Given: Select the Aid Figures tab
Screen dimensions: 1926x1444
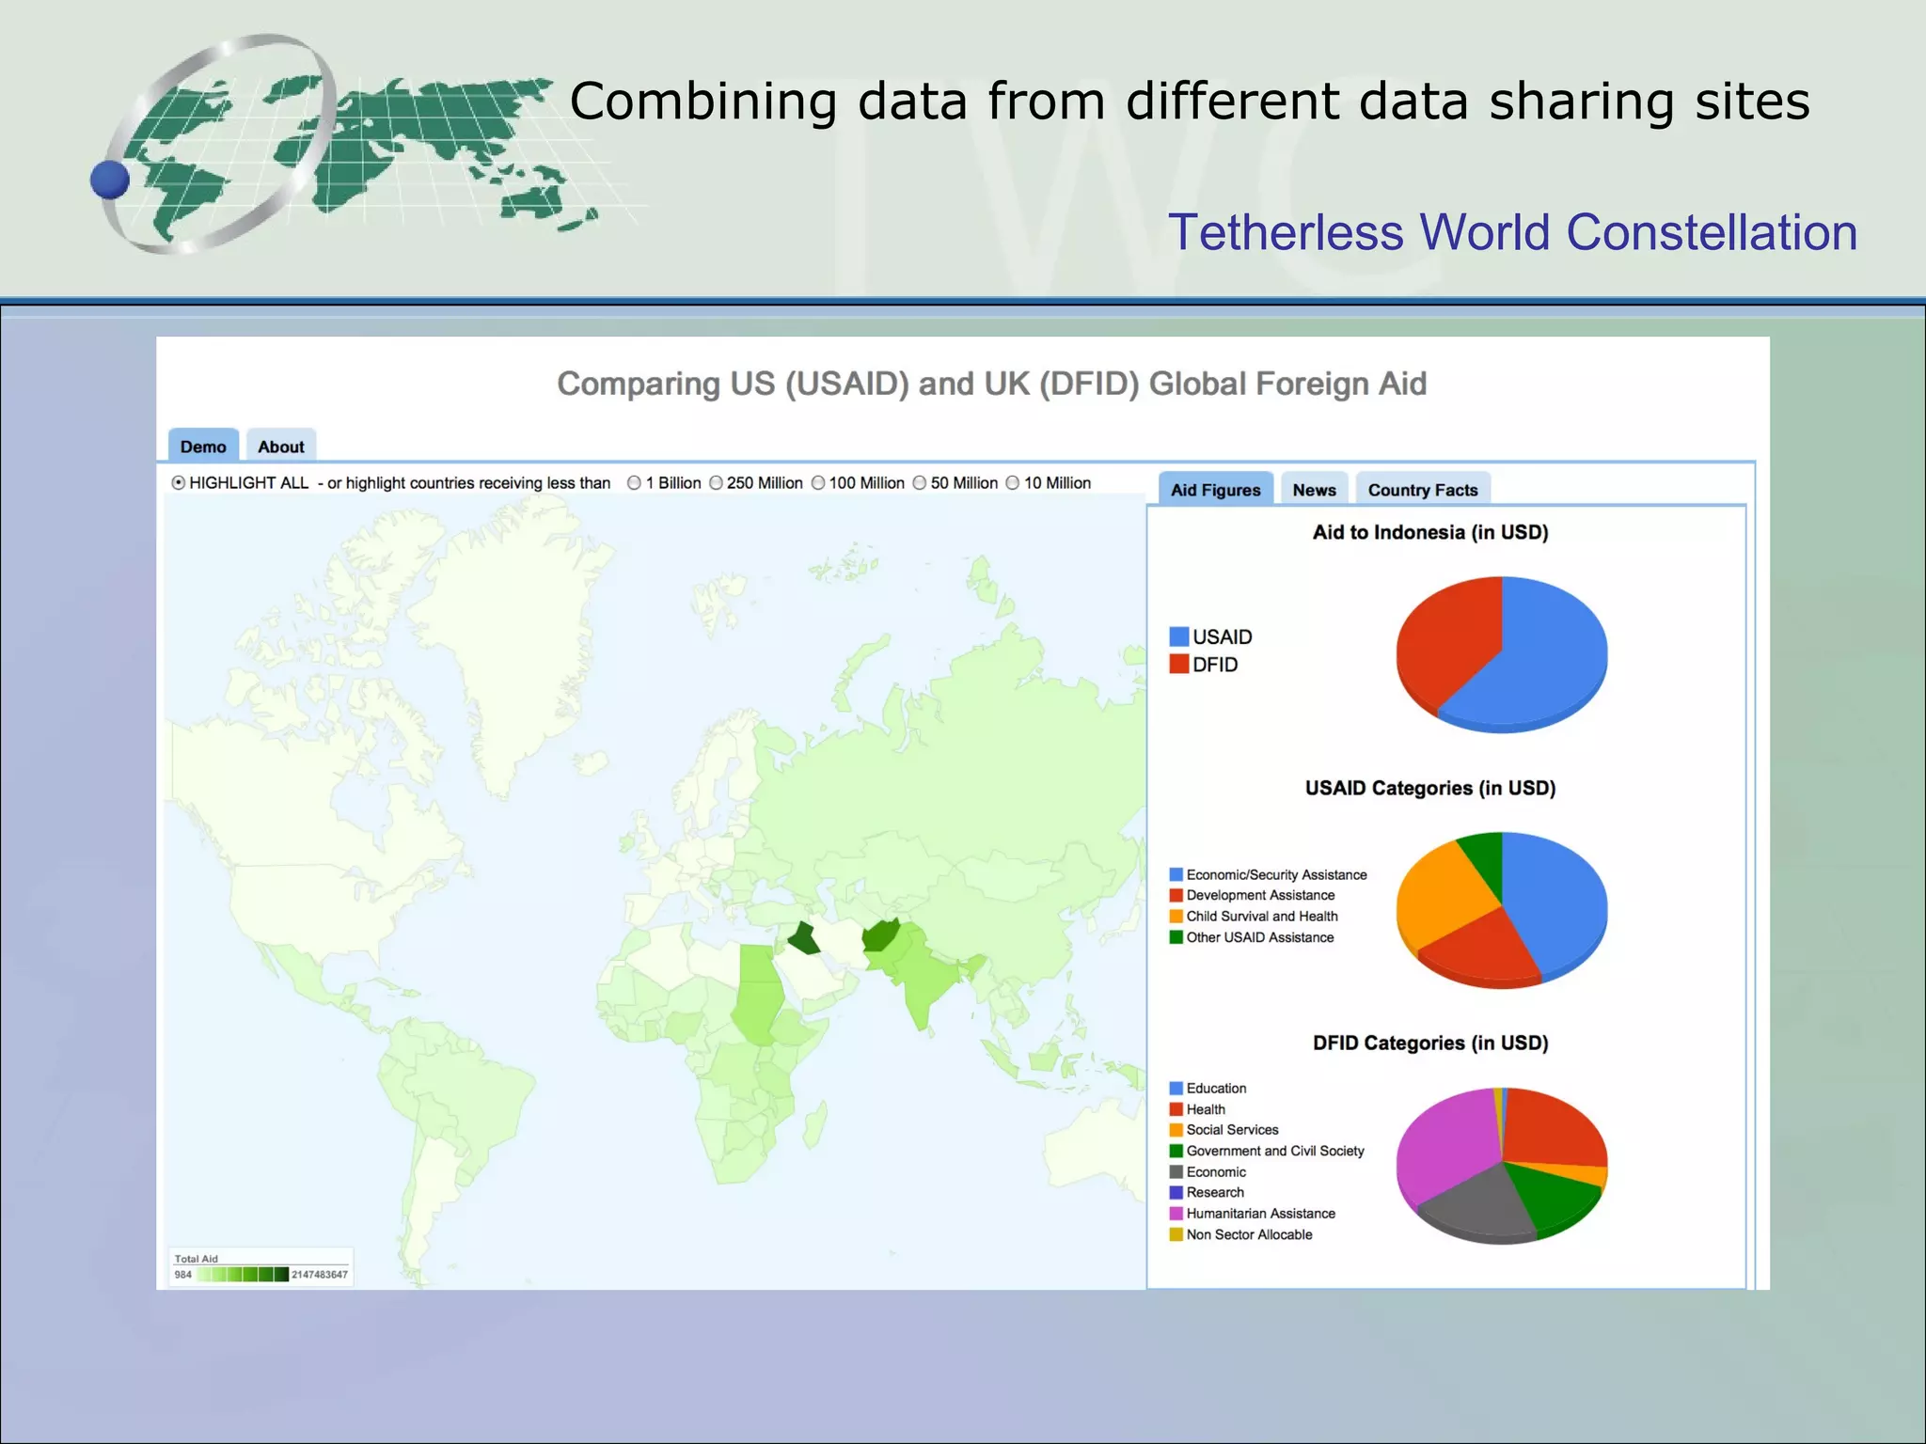Looking at the screenshot, I should click(1215, 490).
